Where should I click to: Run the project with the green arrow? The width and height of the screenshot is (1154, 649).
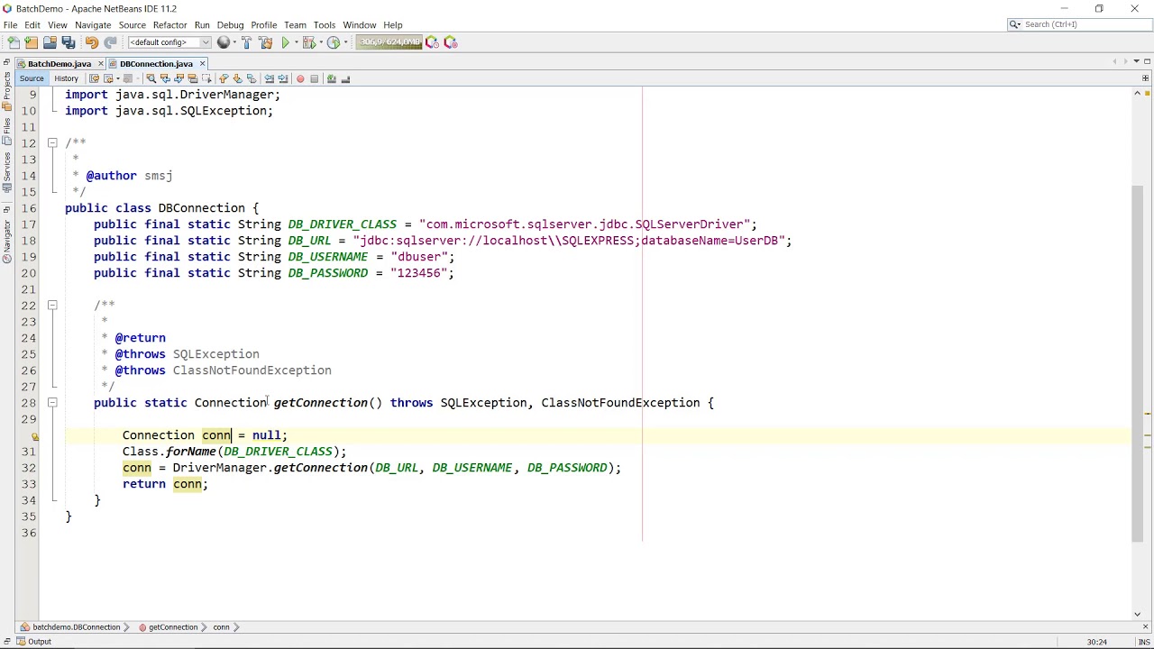click(x=285, y=42)
